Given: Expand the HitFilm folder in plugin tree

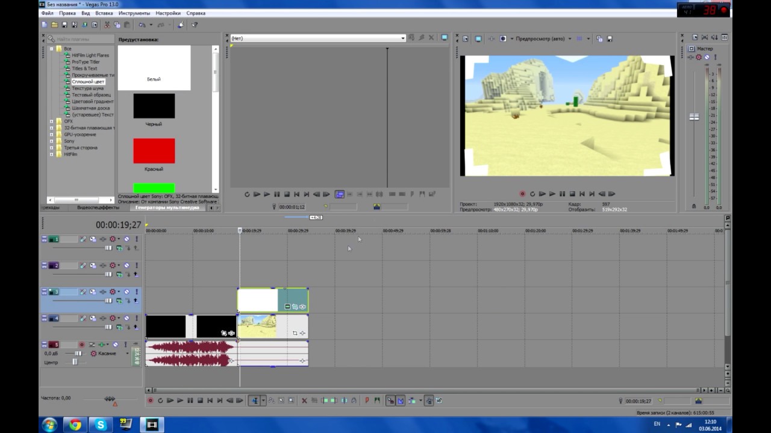Looking at the screenshot, I should tap(51, 155).
